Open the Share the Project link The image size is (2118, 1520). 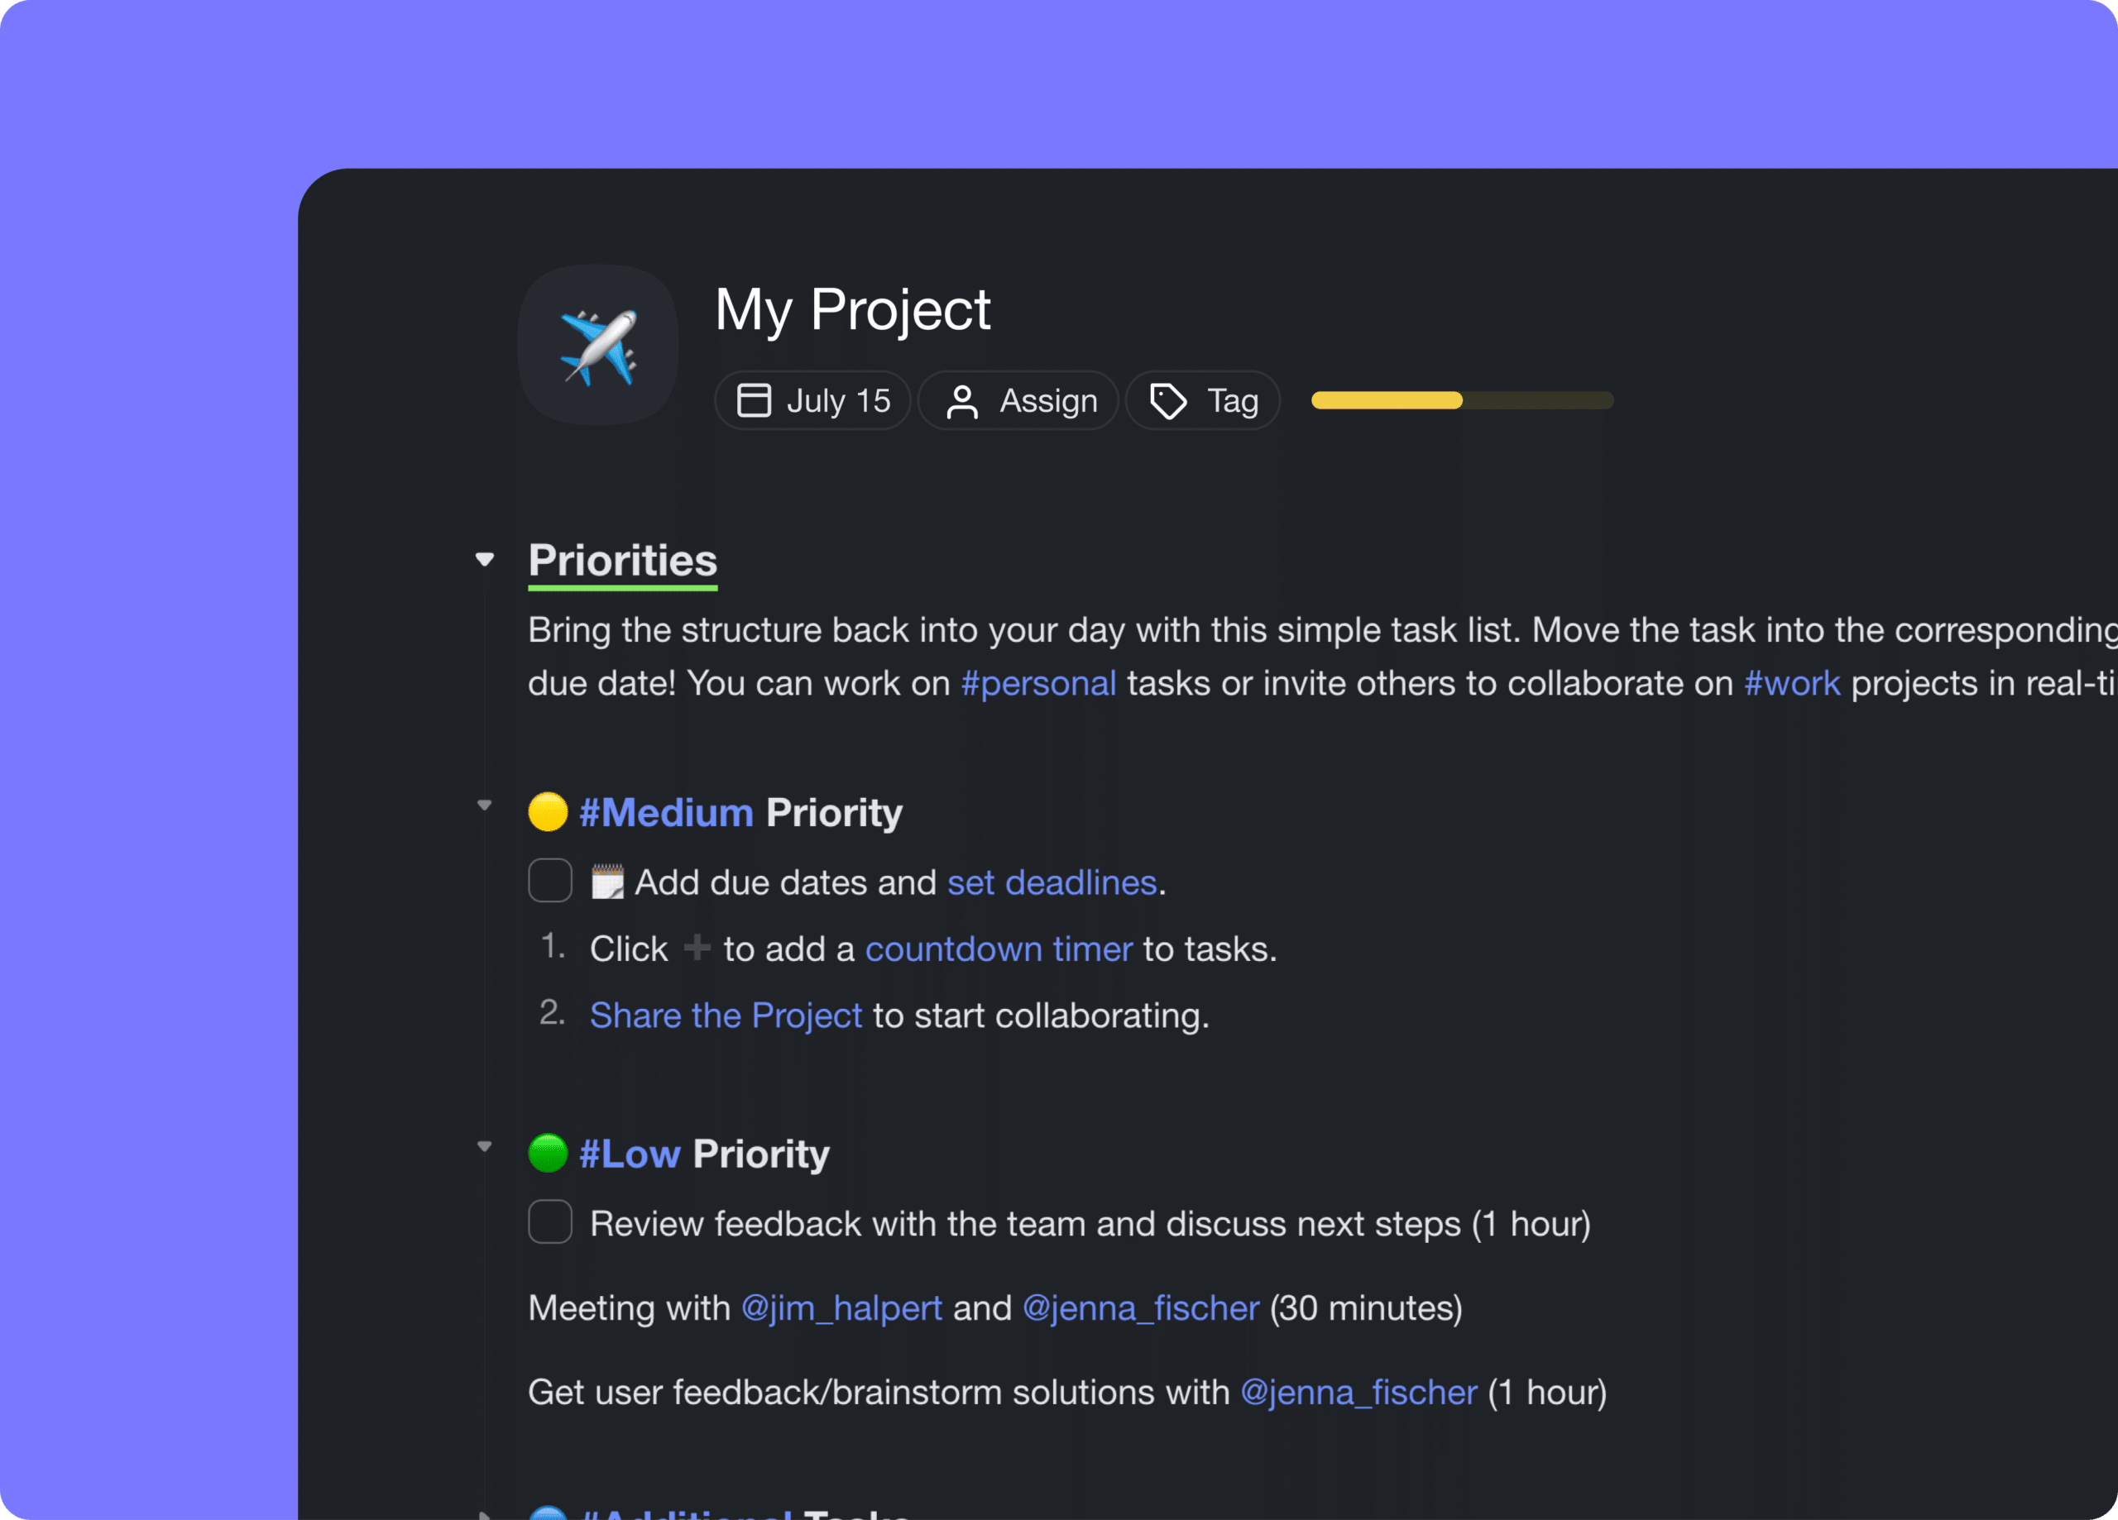click(x=726, y=1016)
